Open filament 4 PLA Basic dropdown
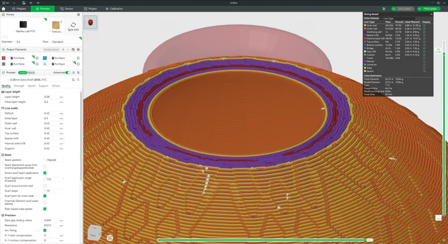Image resolution: width=448 pixels, height=244 pixels. [x=61, y=64]
